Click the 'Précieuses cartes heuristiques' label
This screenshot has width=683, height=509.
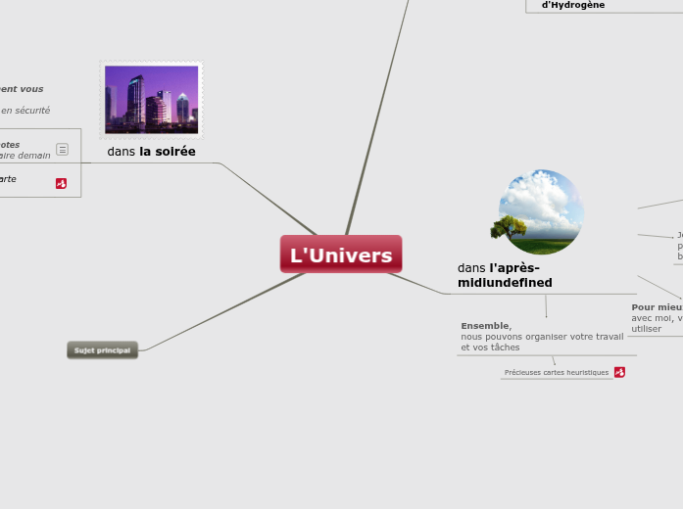(556, 373)
